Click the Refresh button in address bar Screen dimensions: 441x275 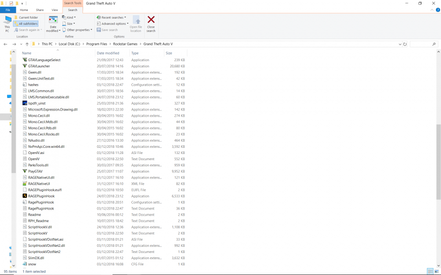click(405, 44)
